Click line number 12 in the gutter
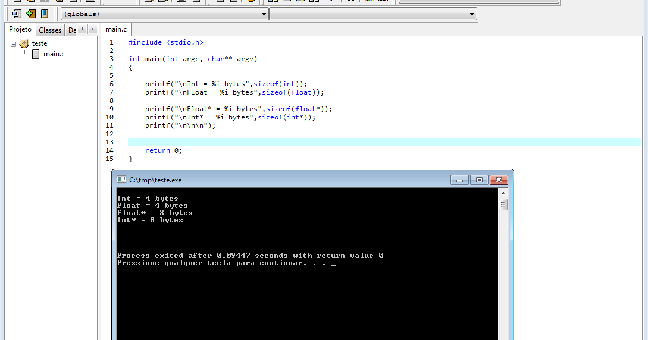This screenshot has width=648, height=340. click(x=109, y=134)
